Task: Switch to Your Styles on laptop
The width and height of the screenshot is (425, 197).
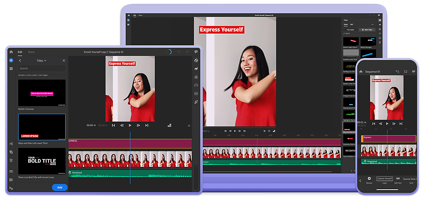Action: 350,29
